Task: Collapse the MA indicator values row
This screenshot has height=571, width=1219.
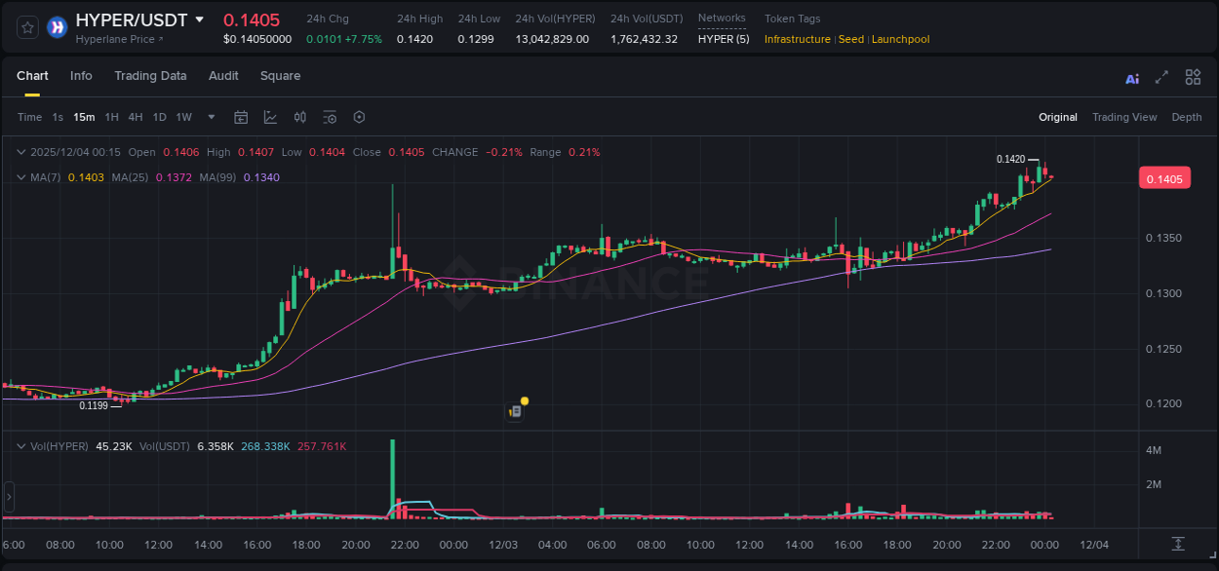Action: coord(20,177)
